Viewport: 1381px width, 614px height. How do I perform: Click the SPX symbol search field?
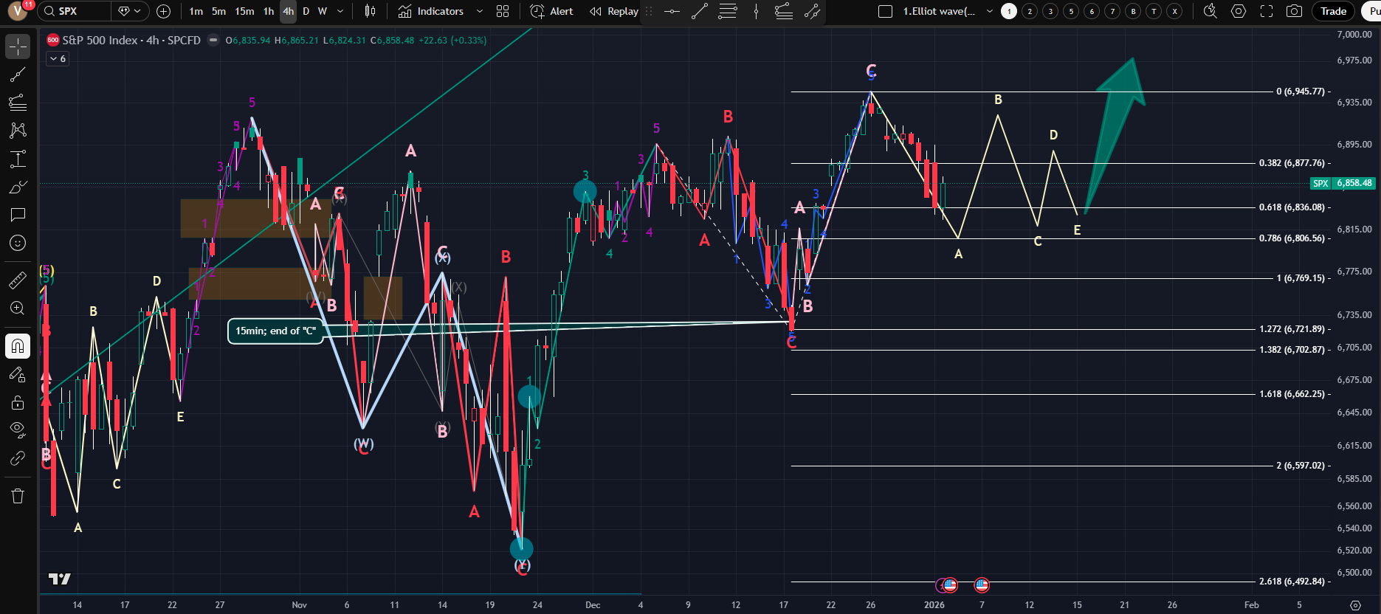[x=75, y=11]
